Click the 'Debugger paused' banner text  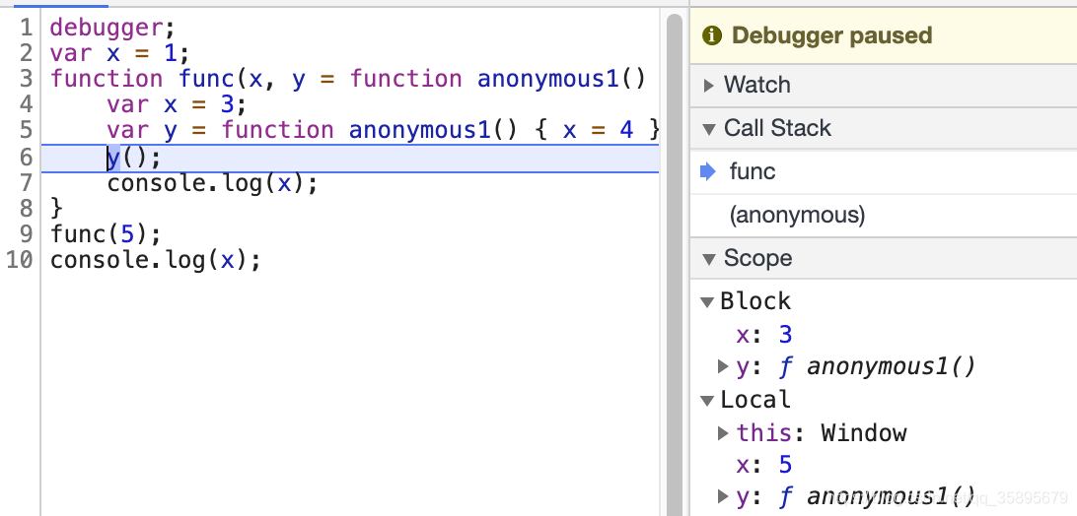(831, 35)
